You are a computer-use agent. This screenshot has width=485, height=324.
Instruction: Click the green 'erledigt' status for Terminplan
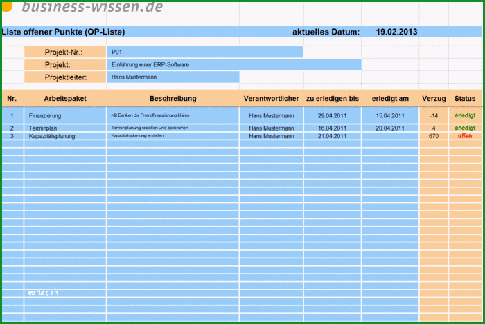pos(465,128)
